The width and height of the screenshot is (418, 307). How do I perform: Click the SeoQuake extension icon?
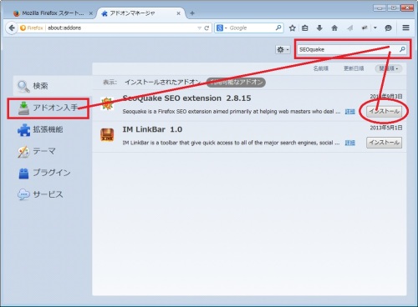pyautogui.click(x=107, y=103)
